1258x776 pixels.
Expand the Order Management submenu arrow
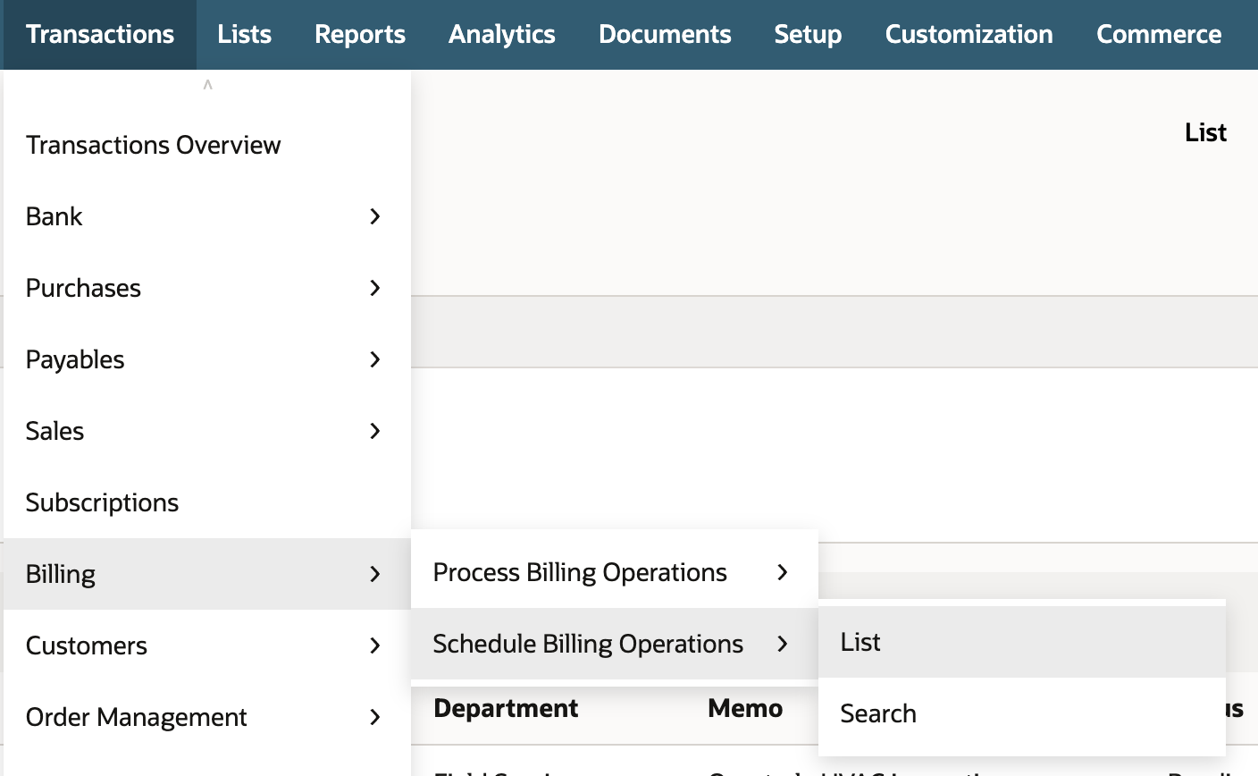coord(375,717)
